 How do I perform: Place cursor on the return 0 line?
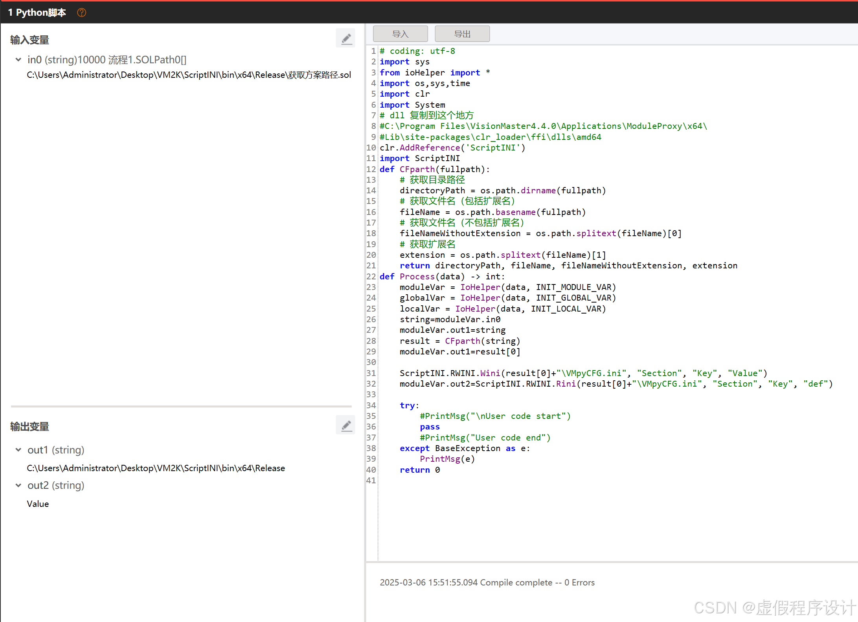(419, 470)
